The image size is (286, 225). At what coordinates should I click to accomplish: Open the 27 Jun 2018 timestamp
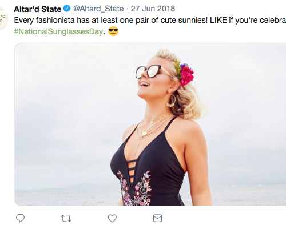click(153, 9)
